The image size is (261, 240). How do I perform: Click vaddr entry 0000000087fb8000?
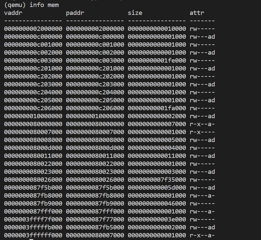pos(33,196)
